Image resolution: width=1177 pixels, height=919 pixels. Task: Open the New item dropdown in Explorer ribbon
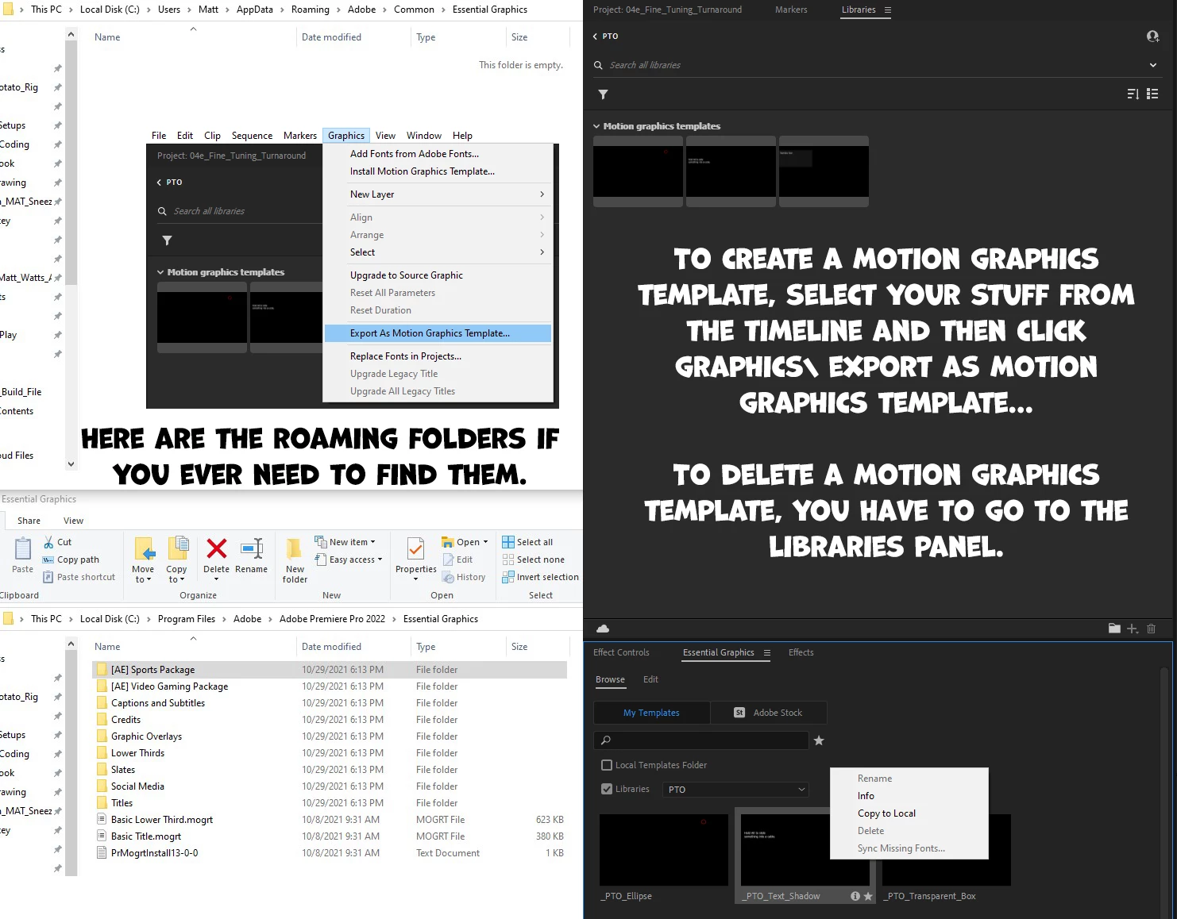tap(345, 542)
